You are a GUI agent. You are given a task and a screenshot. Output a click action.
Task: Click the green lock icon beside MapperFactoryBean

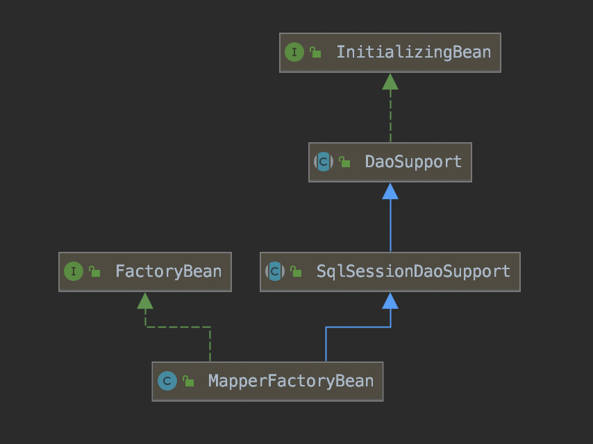pos(187,382)
